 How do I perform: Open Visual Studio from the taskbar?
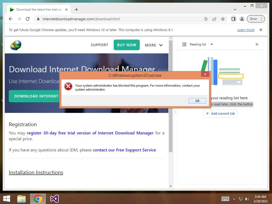[x=54, y=199]
